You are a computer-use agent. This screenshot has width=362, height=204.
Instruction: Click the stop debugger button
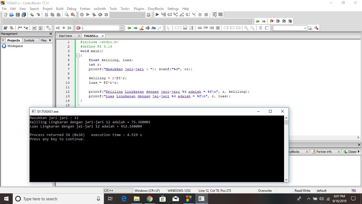(206, 15)
